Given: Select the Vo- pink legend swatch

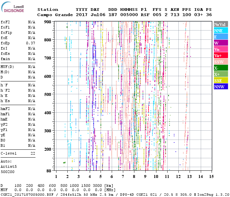Looking at the screenshot, I should [220, 50].
